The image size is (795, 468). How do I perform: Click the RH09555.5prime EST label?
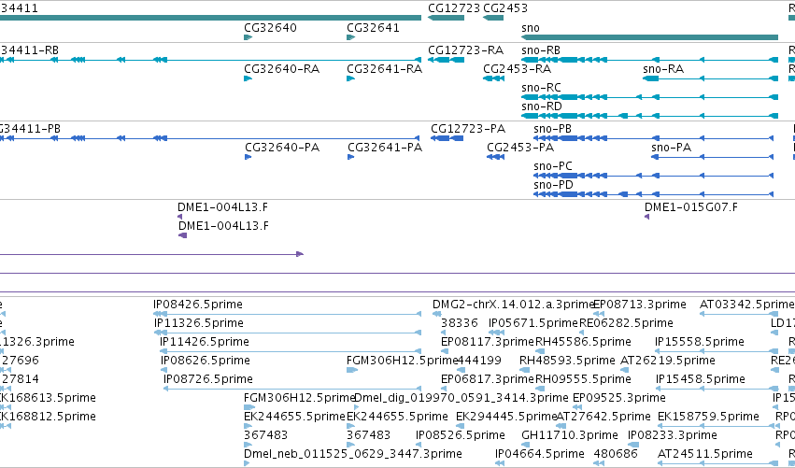[x=583, y=379]
